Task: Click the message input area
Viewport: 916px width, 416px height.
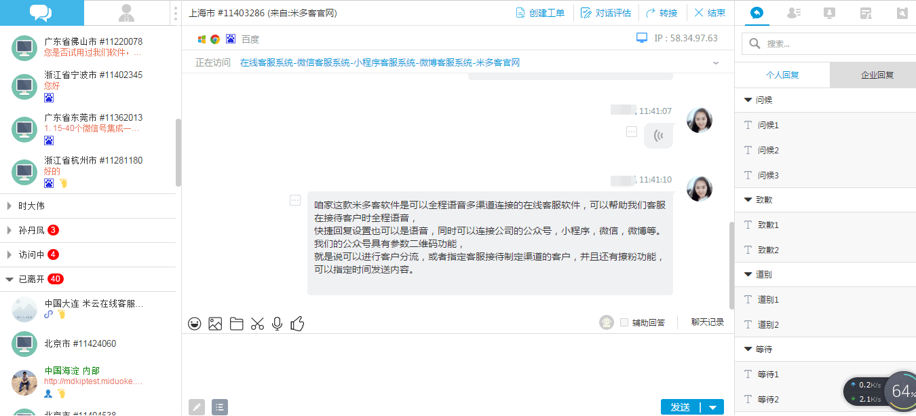Action: tap(457, 365)
